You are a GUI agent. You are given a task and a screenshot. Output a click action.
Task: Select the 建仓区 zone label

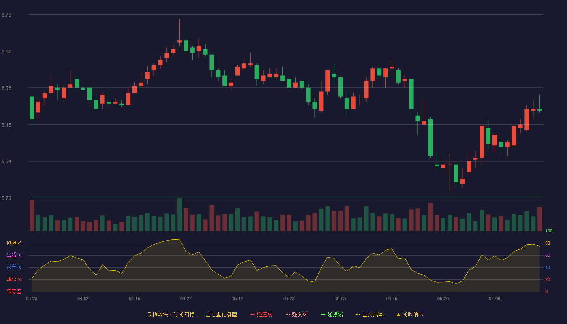[x=14, y=279]
